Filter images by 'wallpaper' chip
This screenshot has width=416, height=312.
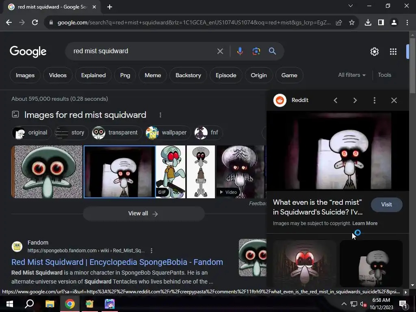point(168,133)
